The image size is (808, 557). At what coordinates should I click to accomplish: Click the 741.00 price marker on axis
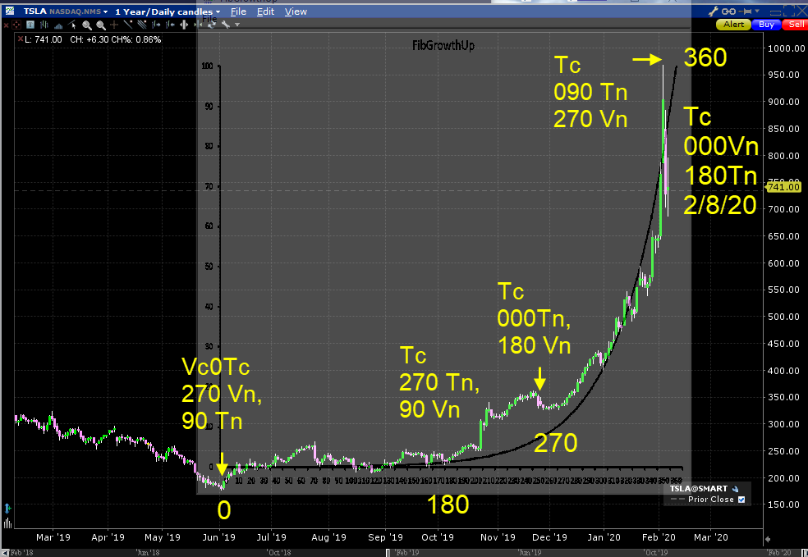783,187
